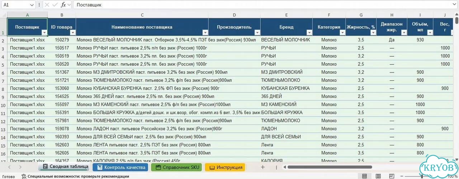Select brand cell ВЕСЕЛЫЙ МОЛОЧНИК
Viewport: 459px width, 179px height.
coord(287,40)
